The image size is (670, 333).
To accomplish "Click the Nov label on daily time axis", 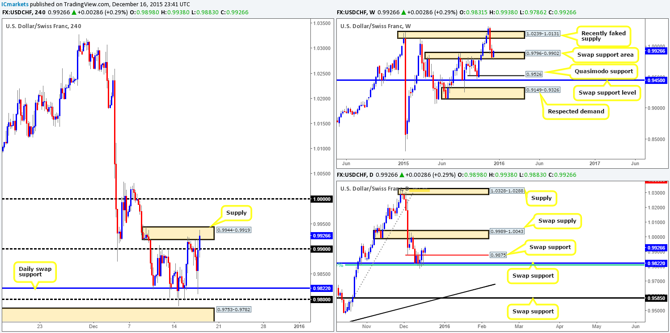I will pos(367,326).
